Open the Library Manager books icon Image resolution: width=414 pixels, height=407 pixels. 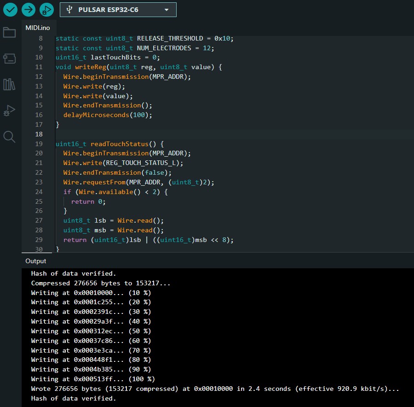[x=9, y=84]
